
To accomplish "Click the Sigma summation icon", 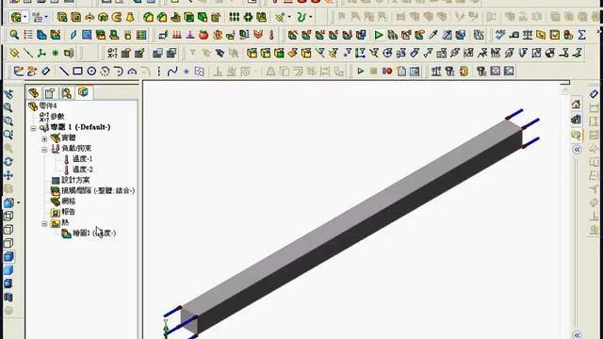I will 582,35.
